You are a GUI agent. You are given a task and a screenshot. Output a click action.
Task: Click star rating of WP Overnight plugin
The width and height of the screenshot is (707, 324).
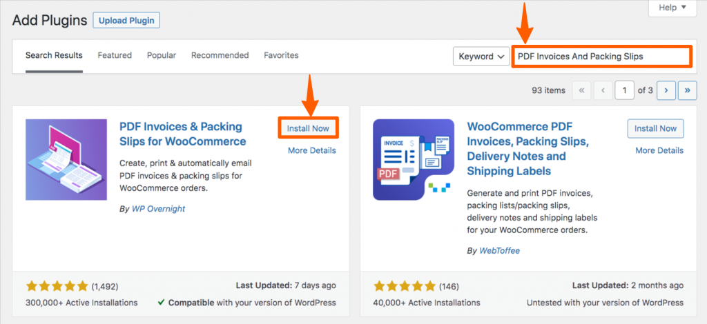57,286
